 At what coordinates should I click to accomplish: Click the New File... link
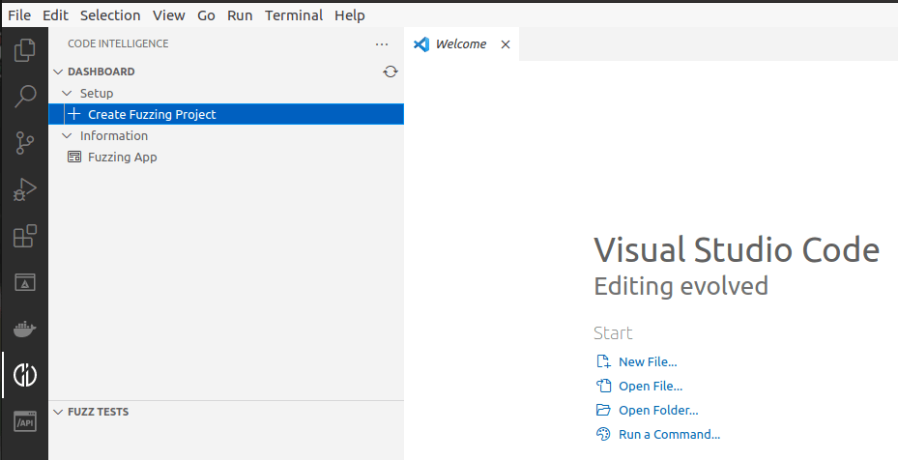[648, 361]
